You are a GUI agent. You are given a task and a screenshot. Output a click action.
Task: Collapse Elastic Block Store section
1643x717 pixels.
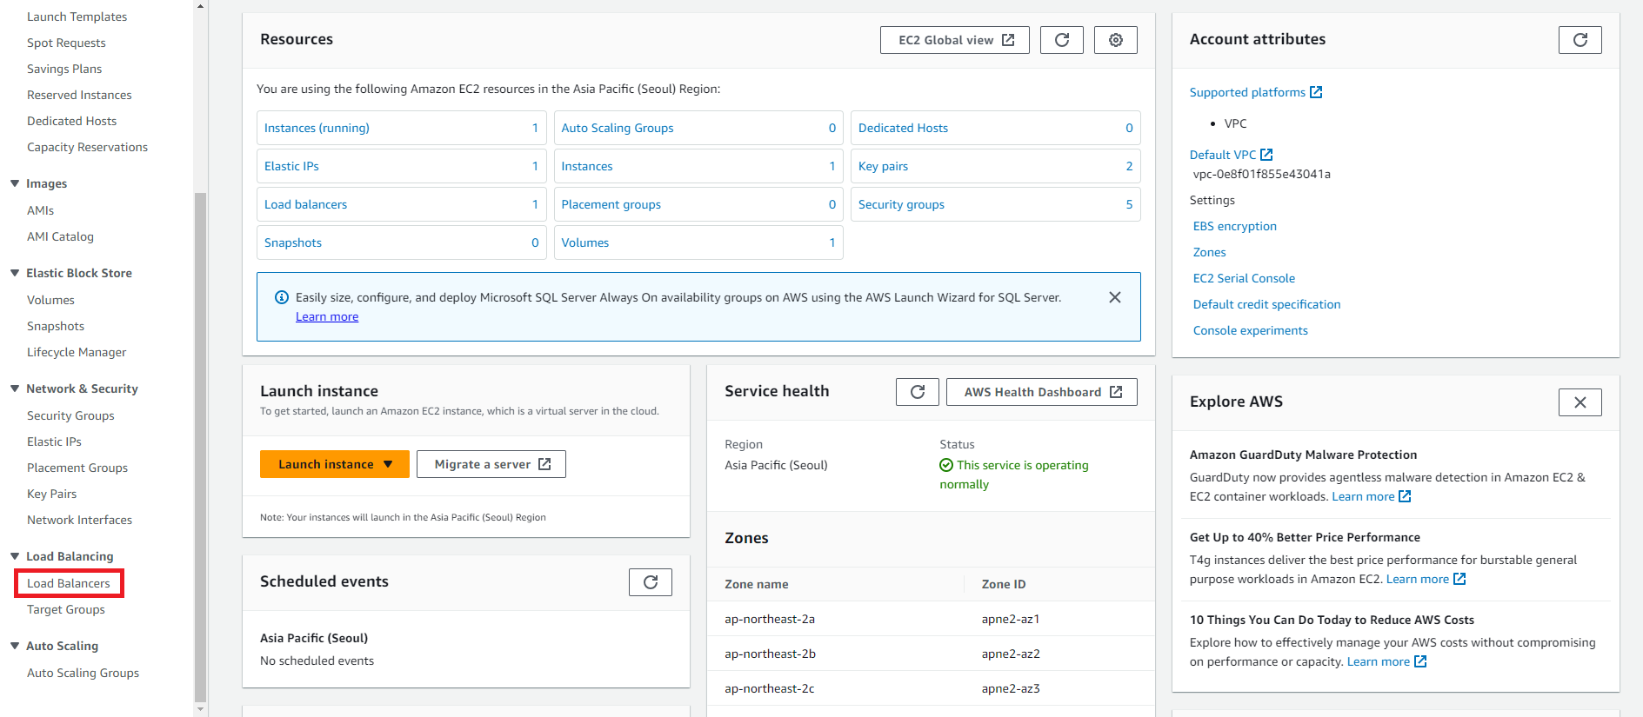click(x=15, y=273)
